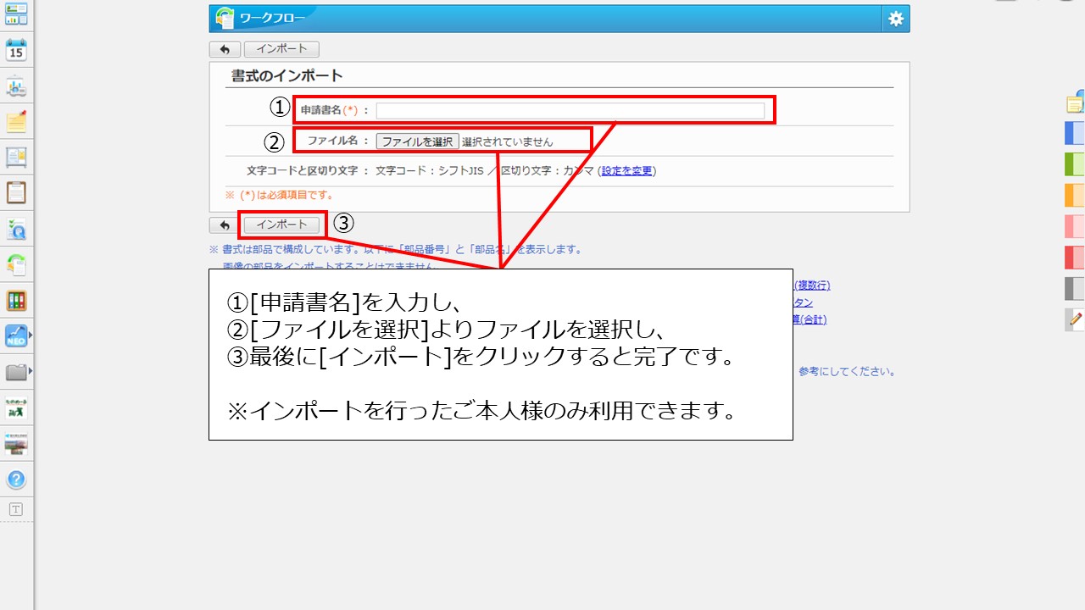Click the ファイルを選択 button
This screenshot has width=1085, height=610.
418,141
